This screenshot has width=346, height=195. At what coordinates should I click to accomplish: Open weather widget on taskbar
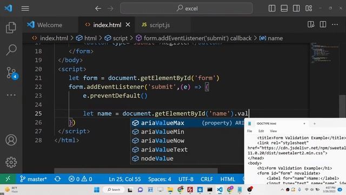(x=11, y=190)
